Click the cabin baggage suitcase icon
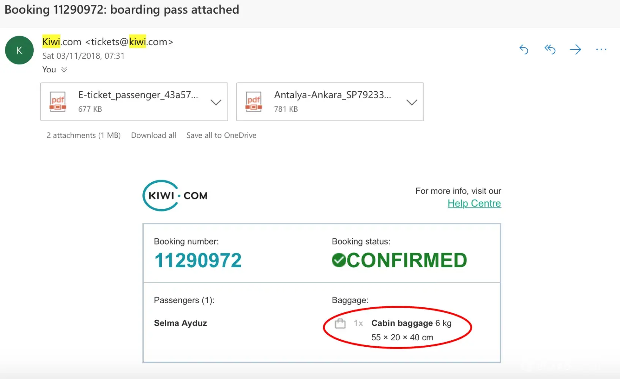This screenshot has height=379, width=620. pos(340,323)
